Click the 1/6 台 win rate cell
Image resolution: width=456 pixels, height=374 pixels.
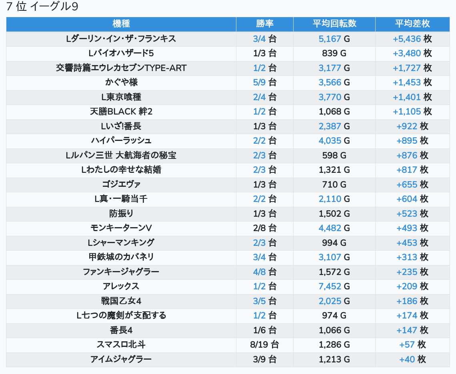[265, 330]
